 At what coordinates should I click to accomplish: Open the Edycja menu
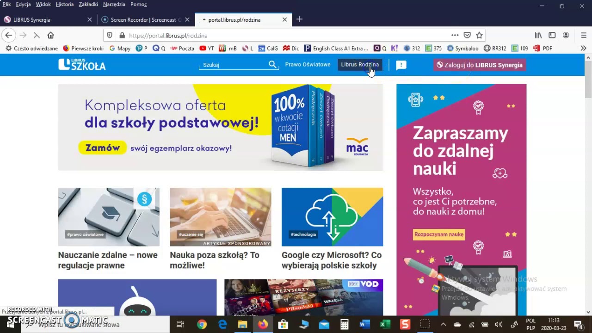click(23, 4)
